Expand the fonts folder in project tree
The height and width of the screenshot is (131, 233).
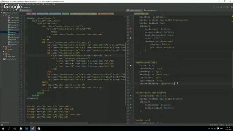click(4, 47)
